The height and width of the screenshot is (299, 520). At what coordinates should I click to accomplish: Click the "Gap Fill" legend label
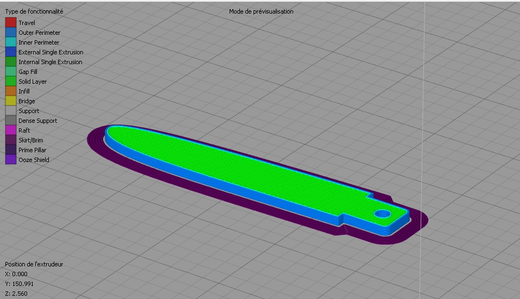coord(28,72)
